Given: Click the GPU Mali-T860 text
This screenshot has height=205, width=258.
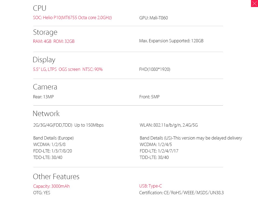Looking at the screenshot, I should [x=154, y=18].
